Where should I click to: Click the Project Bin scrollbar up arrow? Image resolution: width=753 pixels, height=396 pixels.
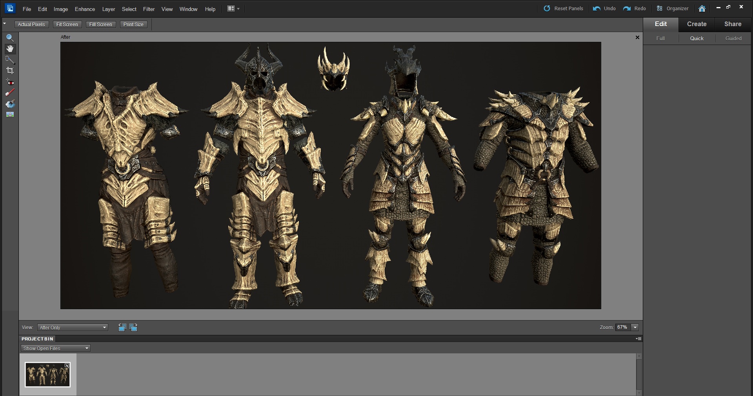[x=639, y=356]
